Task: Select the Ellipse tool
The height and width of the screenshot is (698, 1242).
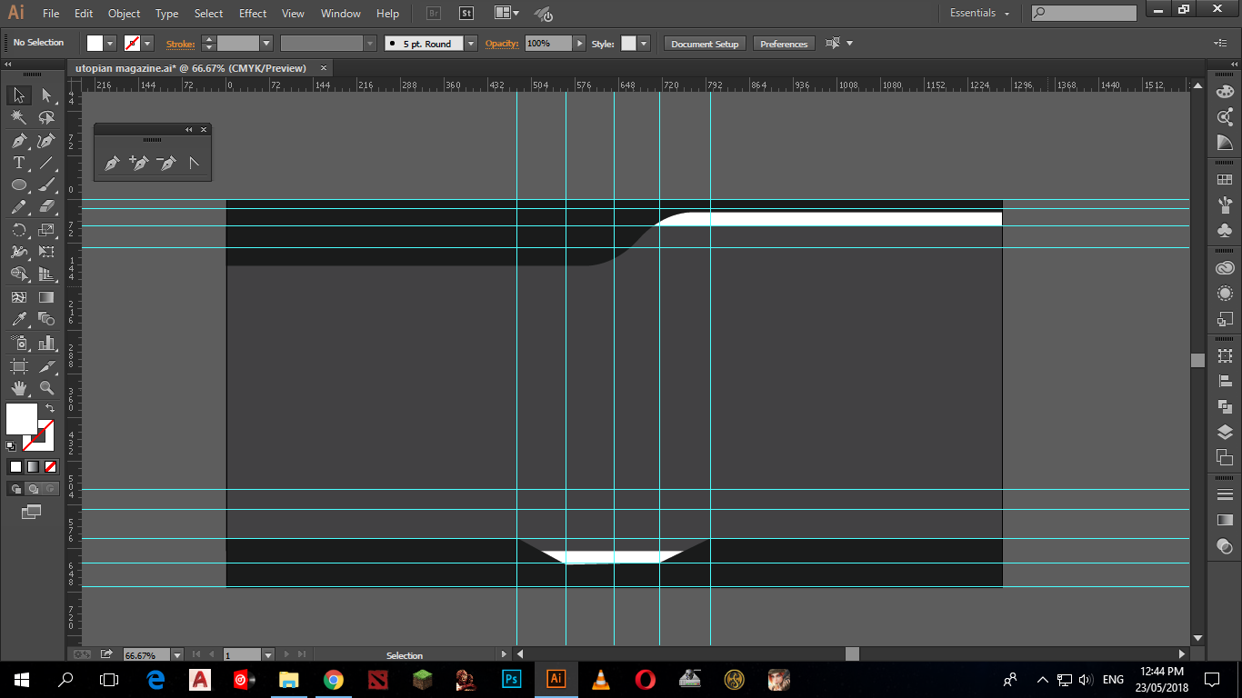Action: (18, 184)
